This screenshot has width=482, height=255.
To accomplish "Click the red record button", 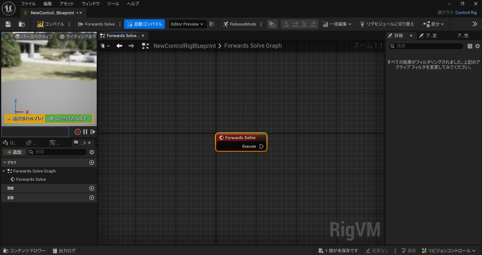I will point(78,132).
